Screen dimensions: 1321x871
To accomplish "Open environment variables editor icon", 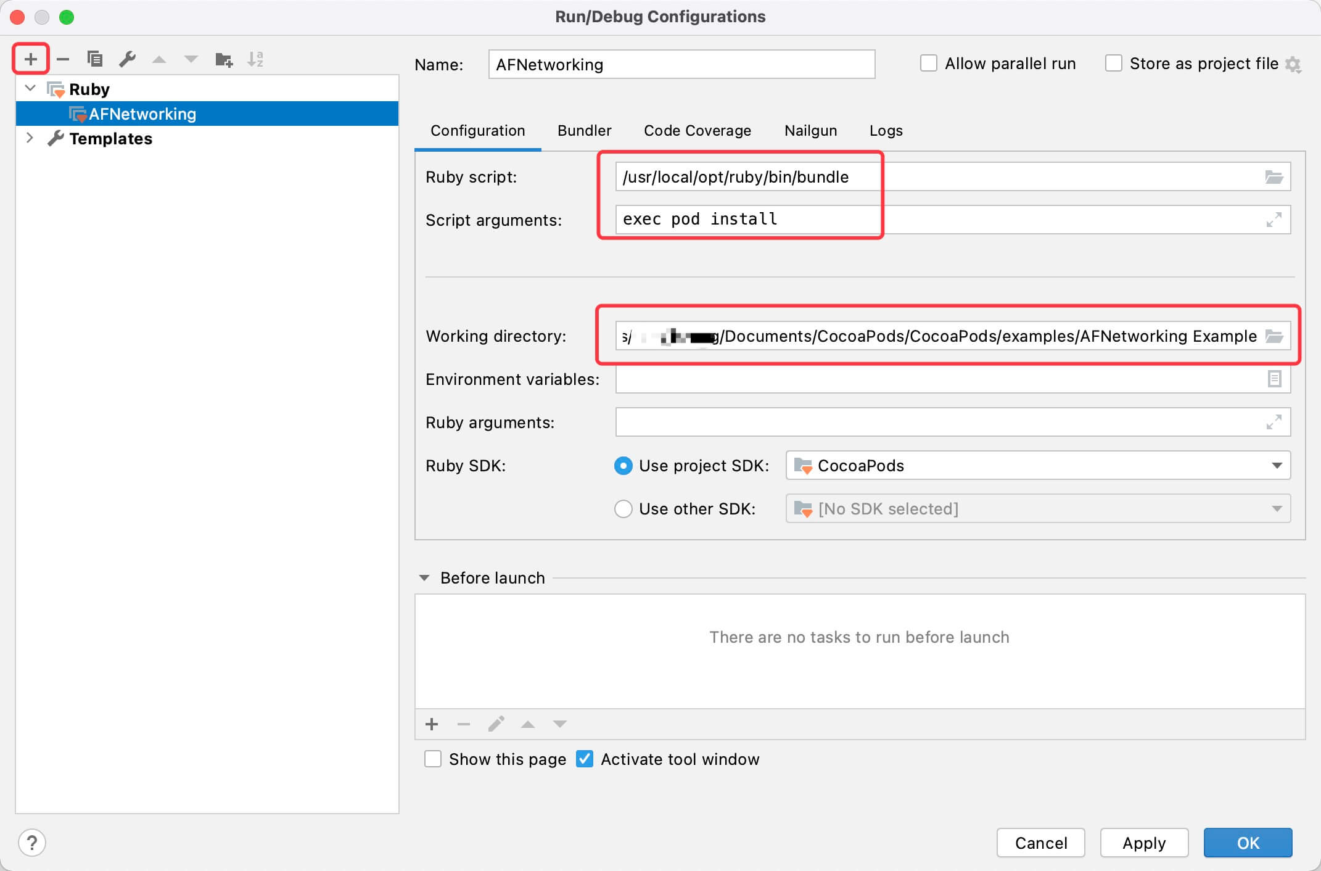I will (1274, 379).
